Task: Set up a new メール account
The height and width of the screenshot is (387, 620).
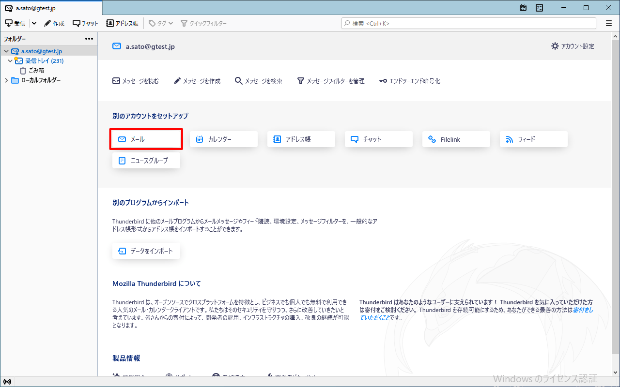Action: tap(146, 139)
